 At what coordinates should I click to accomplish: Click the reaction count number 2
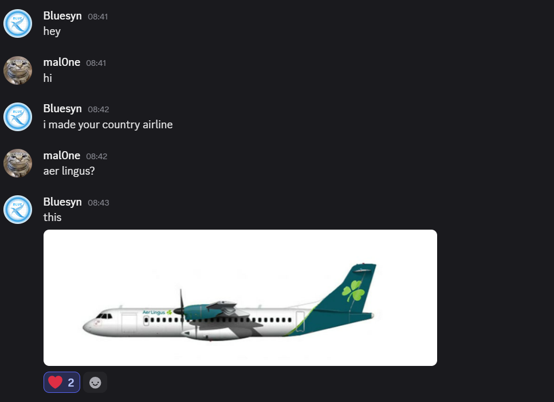70,383
